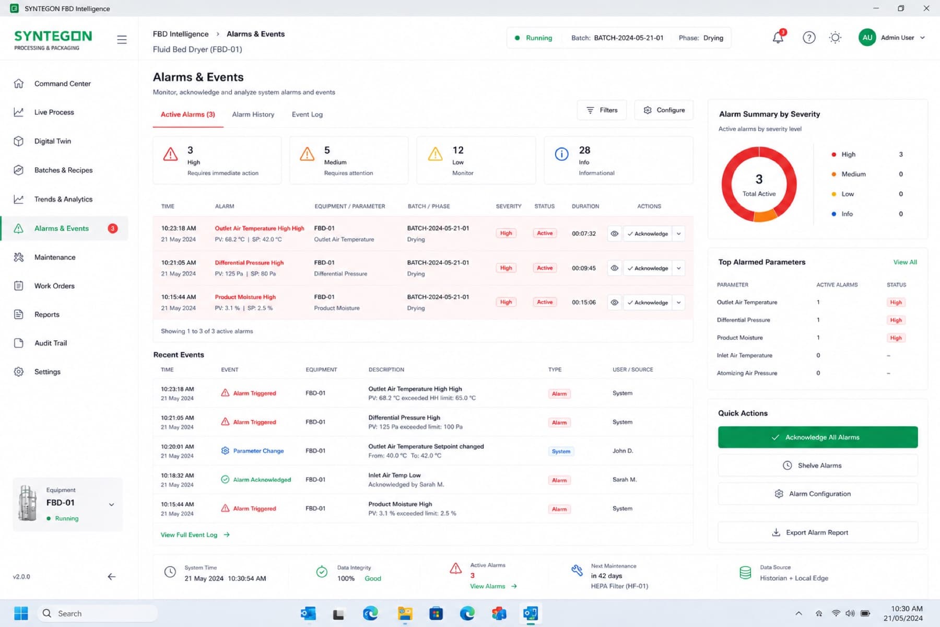Click Export Alarm Report button
This screenshot has width=940, height=627.
coord(818,532)
